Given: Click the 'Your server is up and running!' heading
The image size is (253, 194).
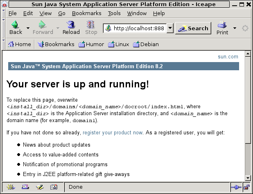Looking at the screenshot, I should 78,84.
